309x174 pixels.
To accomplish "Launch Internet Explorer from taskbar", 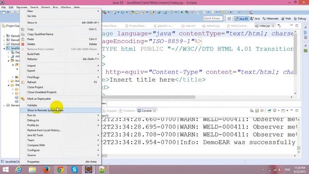I will [x=18, y=170].
